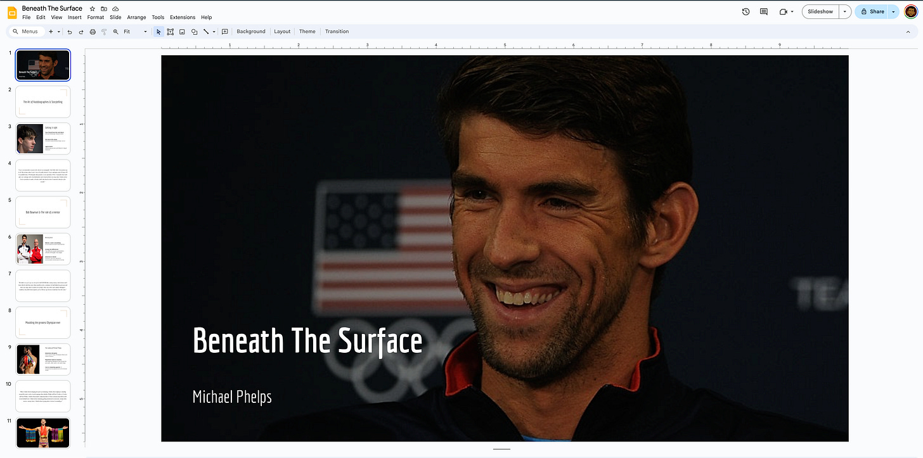Open version history clock icon
This screenshot has height=458, width=923.
(x=745, y=11)
